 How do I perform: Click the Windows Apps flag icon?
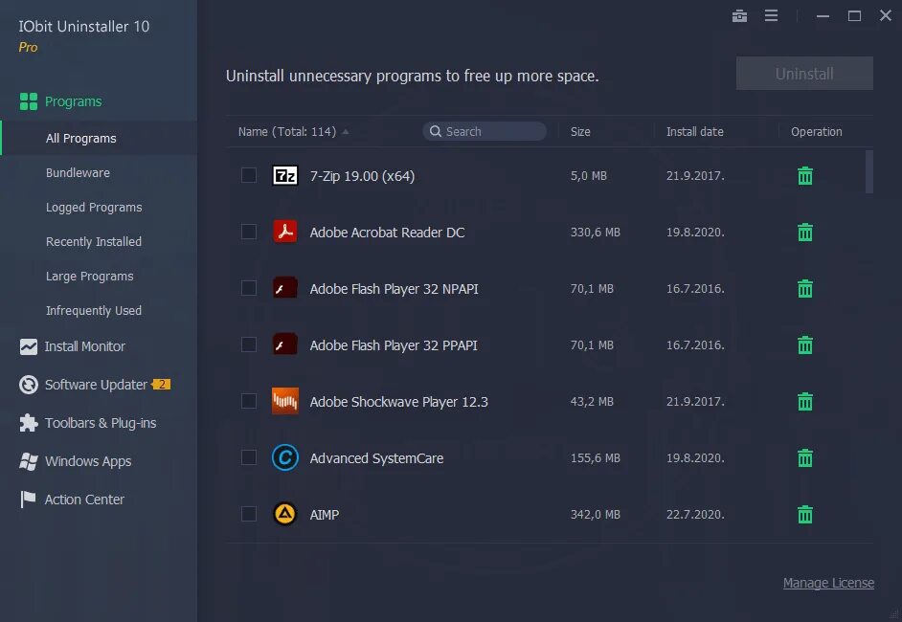[x=28, y=461]
